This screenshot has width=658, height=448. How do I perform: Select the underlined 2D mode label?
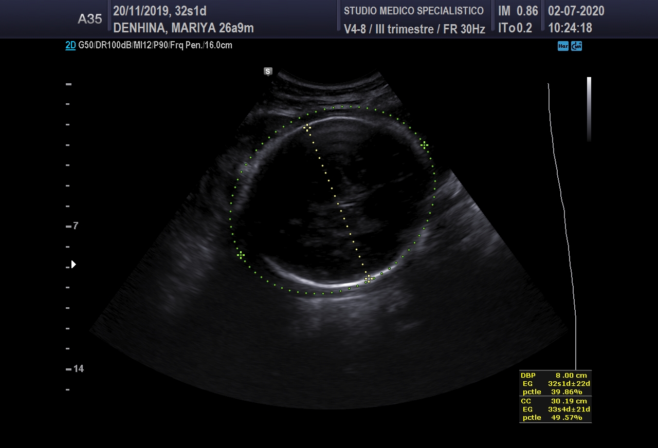(x=70, y=45)
